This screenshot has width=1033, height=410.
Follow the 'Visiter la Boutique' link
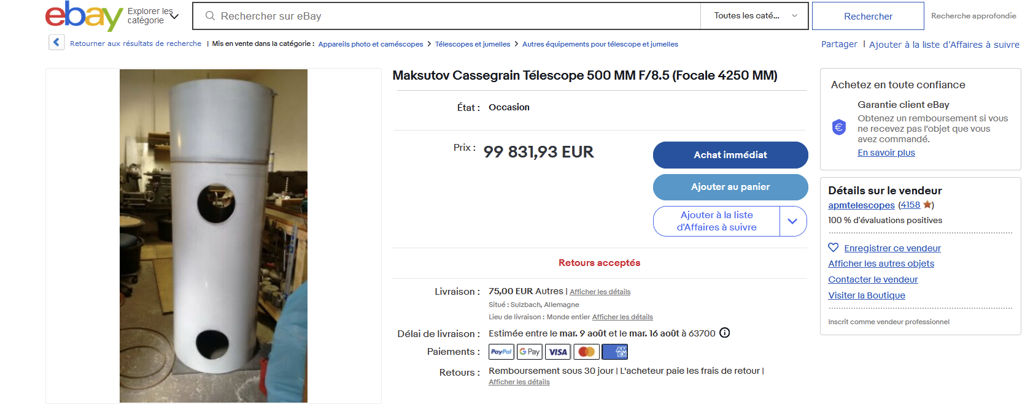click(x=867, y=295)
